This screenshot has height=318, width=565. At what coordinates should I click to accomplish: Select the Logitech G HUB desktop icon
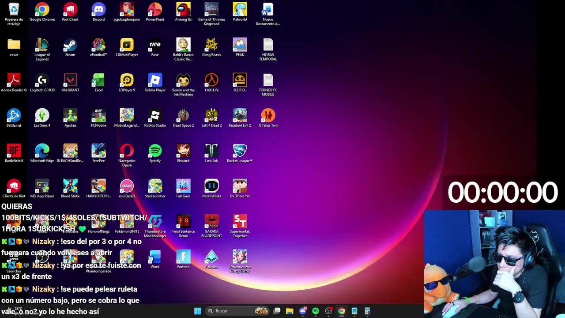pyautogui.click(x=42, y=83)
